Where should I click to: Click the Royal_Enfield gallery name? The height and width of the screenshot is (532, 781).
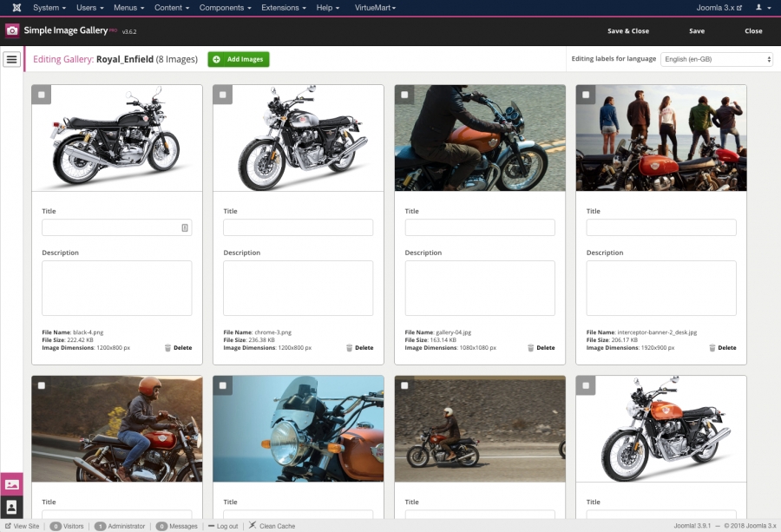(x=124, y=59)
